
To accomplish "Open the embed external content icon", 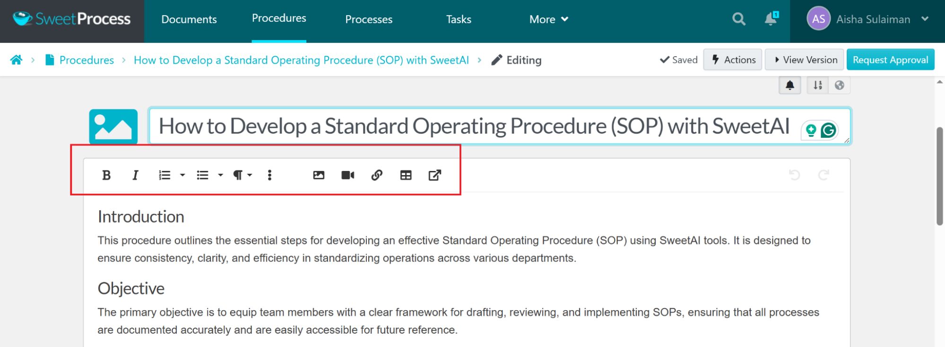I will pyautogui.click(x=435, y=175).
